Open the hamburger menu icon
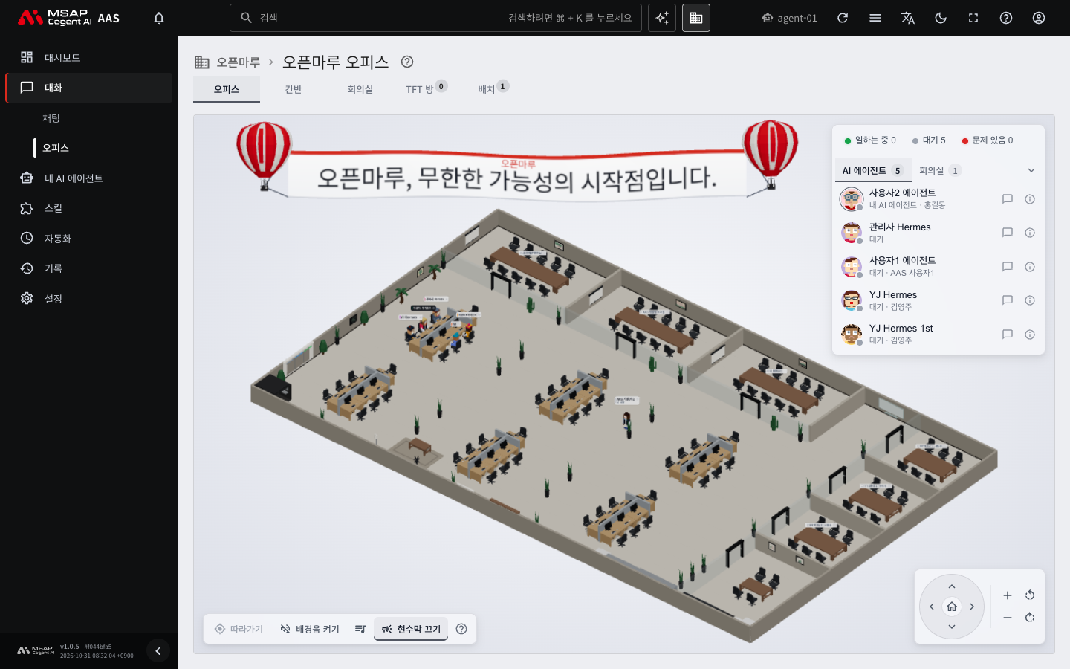This screenshot has width=1070, height=669. point(875,18)
